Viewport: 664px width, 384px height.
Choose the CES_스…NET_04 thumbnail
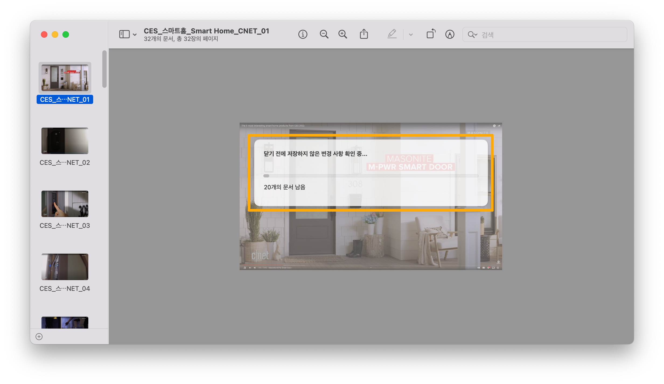[65, 267]
